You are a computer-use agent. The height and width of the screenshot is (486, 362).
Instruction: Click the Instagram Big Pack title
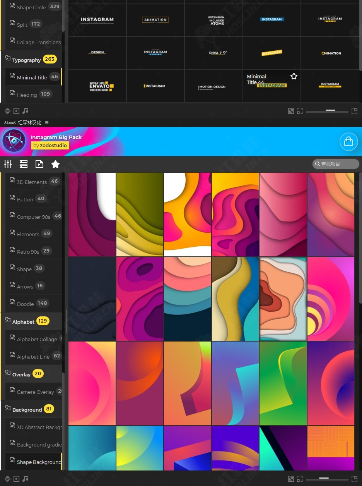click(56, 137)
